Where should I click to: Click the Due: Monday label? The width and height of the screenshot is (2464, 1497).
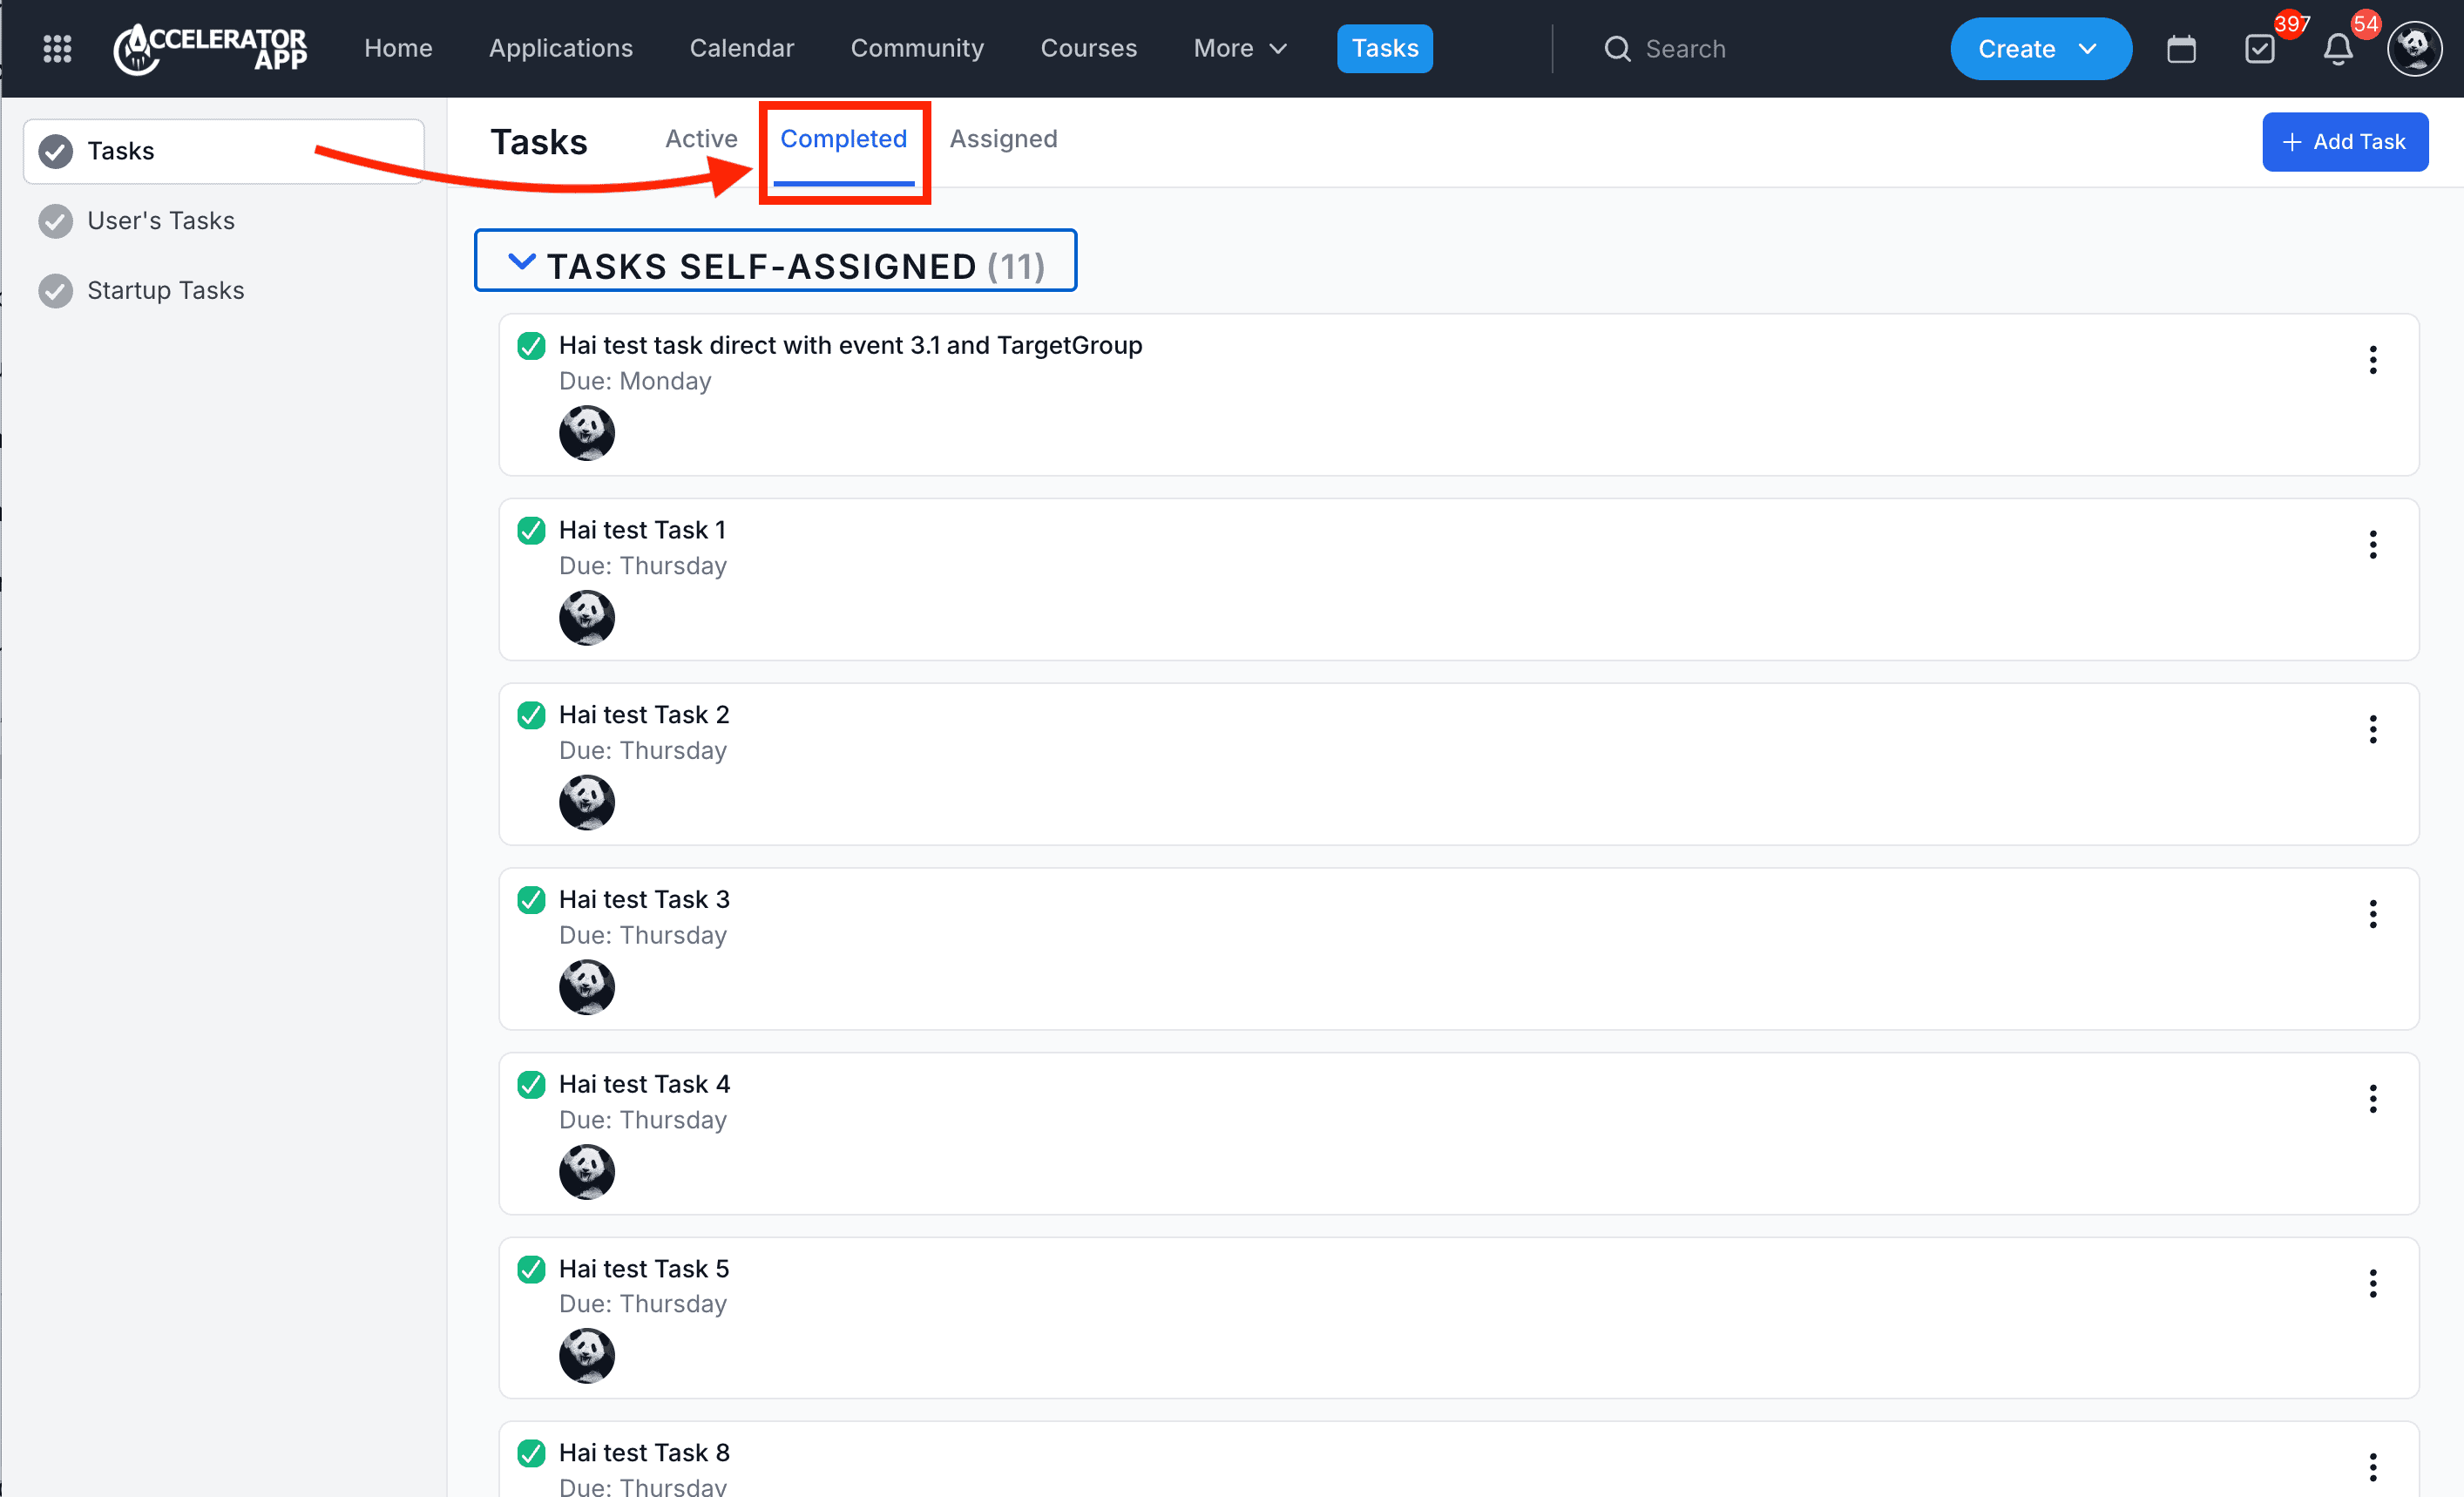(635, 382)
